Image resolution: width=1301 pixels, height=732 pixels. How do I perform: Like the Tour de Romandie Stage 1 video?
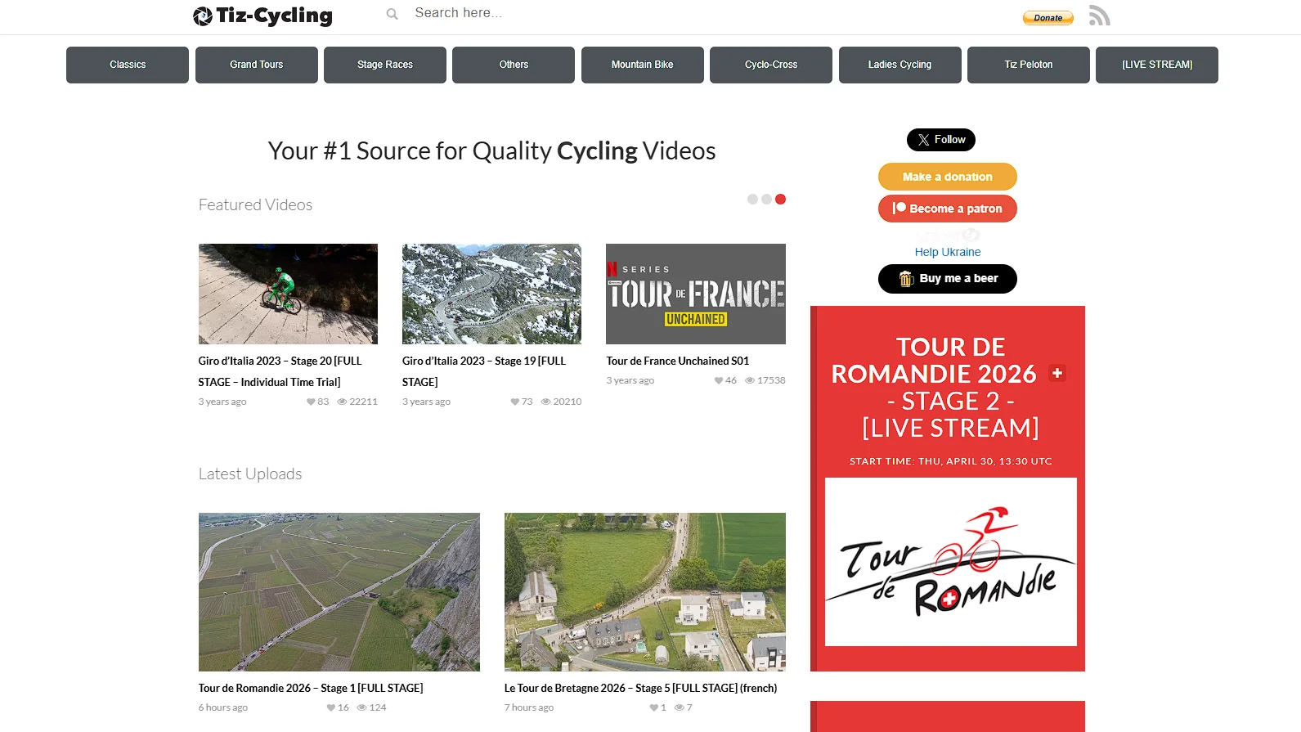click(331, 707)
